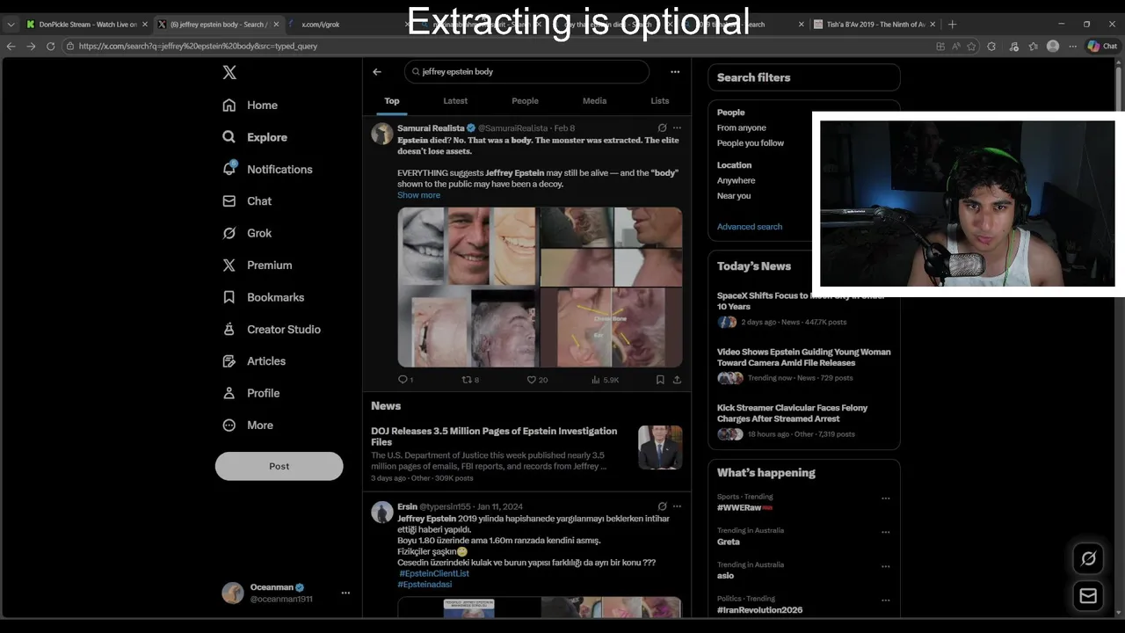The height and width of the screenshot is (633, 1125).
Task: View analytics of Samurai Realista post
Action: [605, 380]
